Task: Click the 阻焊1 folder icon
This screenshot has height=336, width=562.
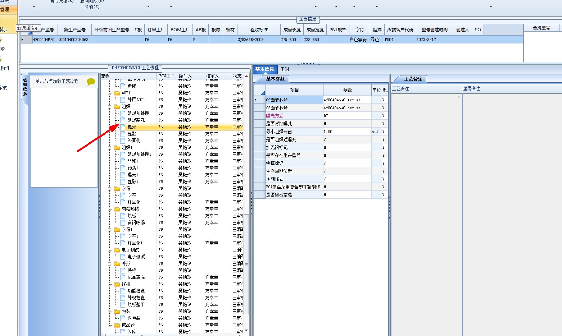Action: (x=117, y=147)
